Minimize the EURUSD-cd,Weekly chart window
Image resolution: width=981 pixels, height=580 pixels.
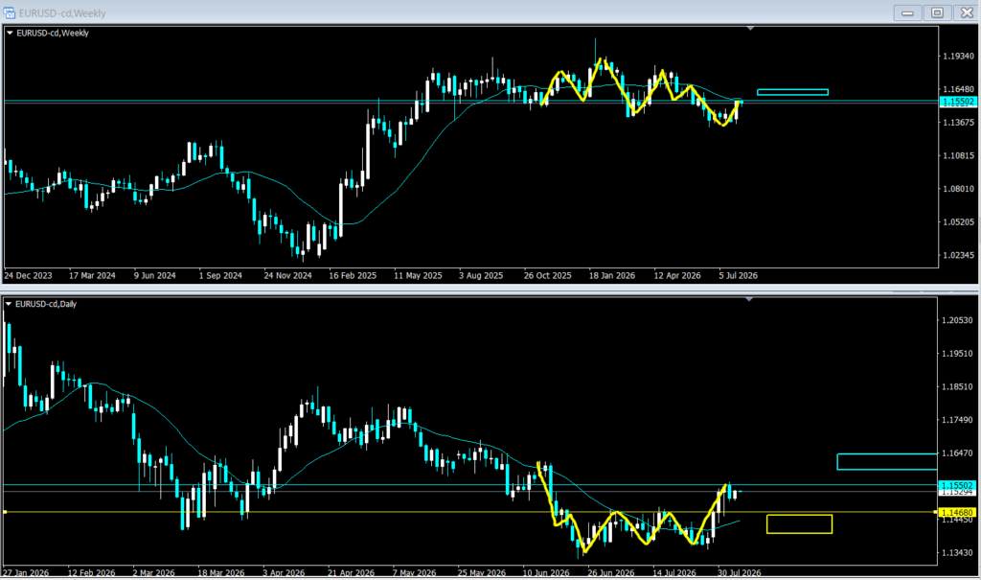click(907, 12)
